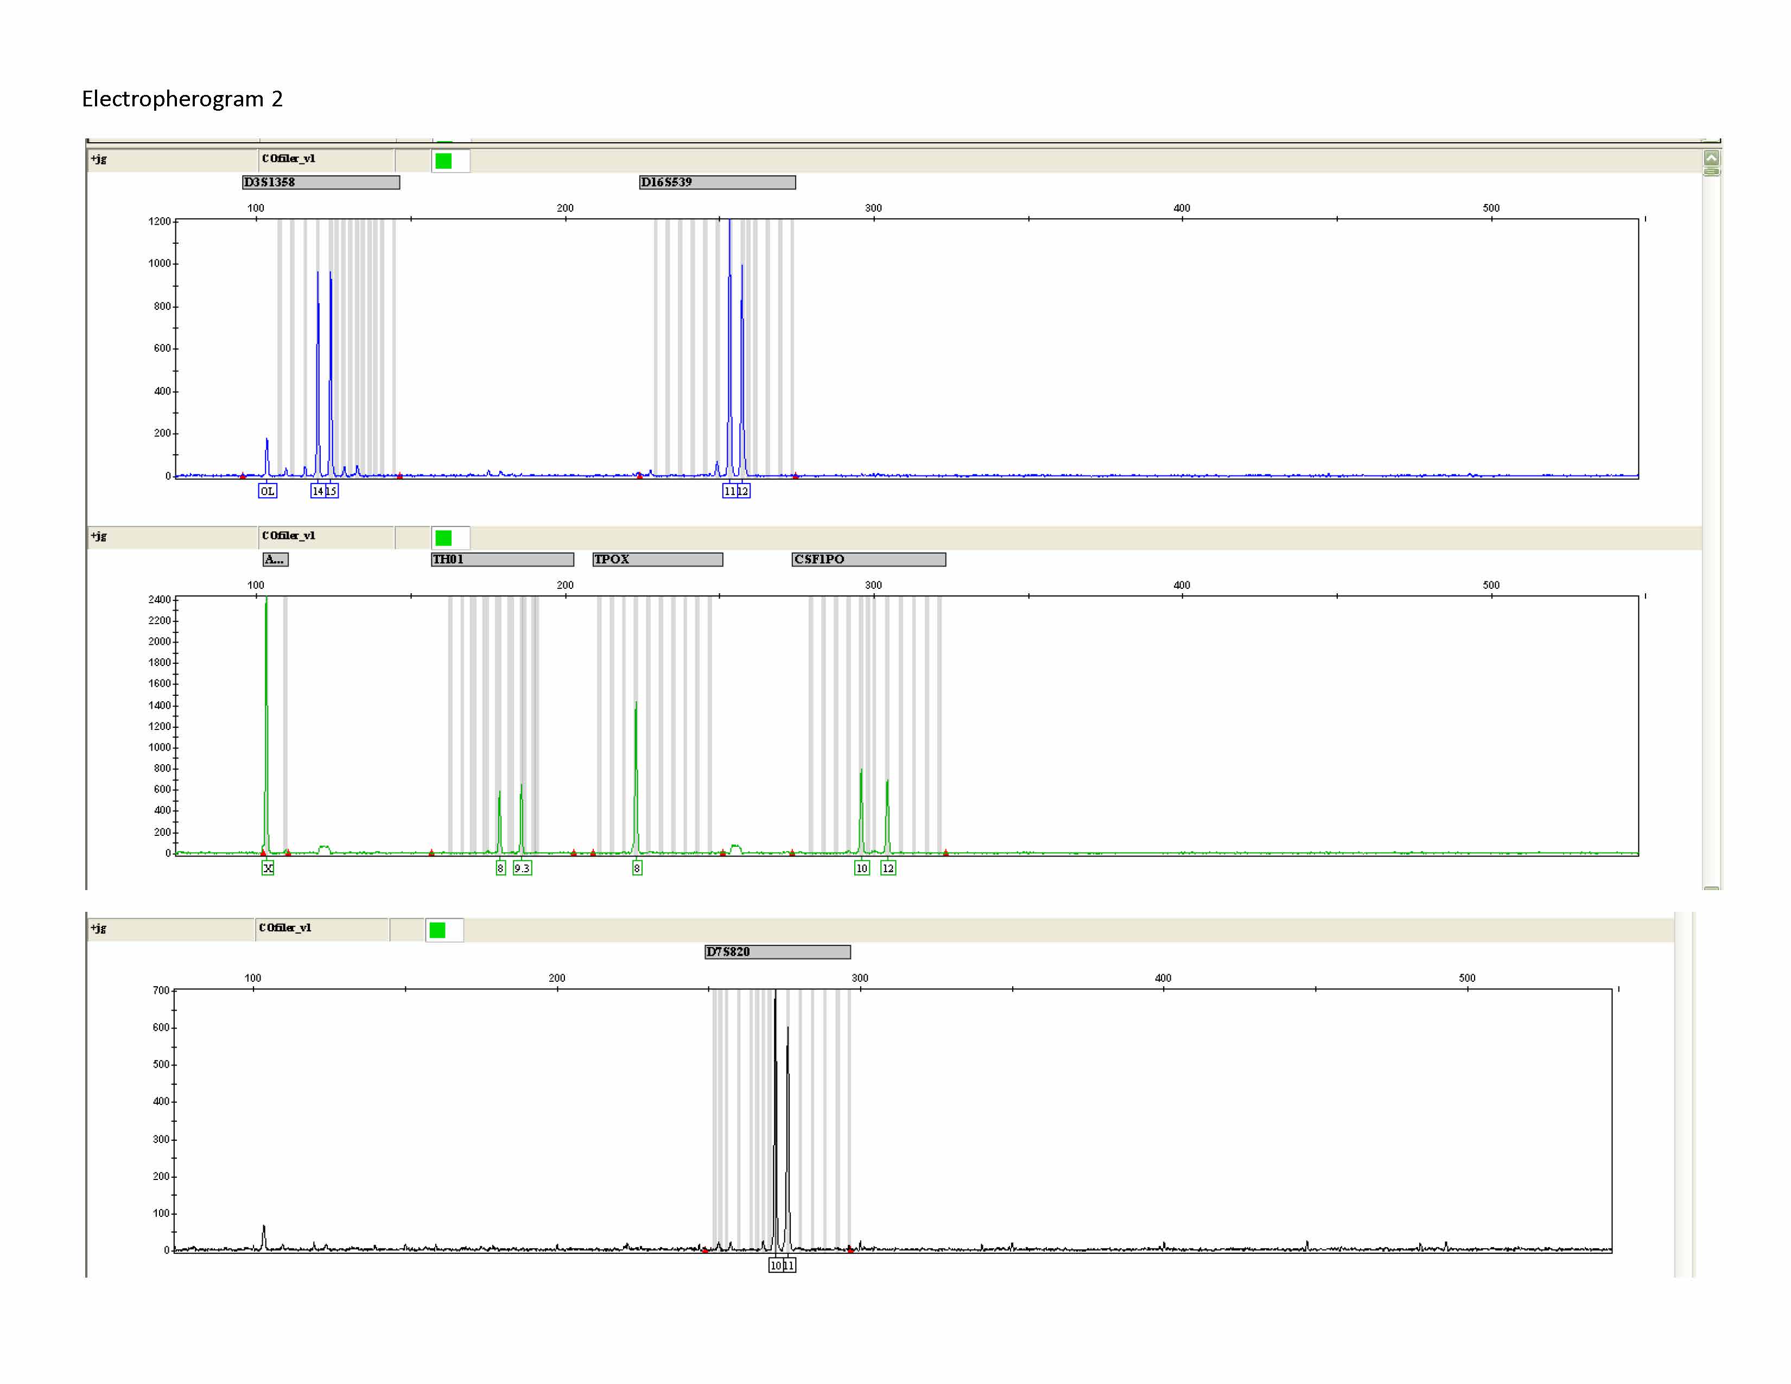Click the X allele label under amelogenin peak
Image resolution: width=1791 pixels, height=1384 pixels.
coord(268,867)
